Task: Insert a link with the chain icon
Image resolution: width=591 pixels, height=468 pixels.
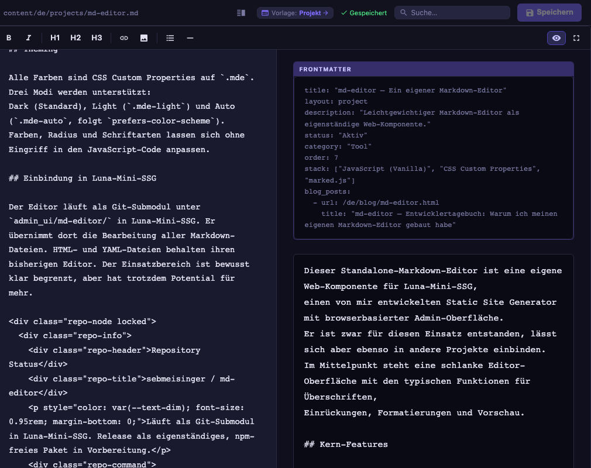Action: pyautogui.click(x=124, y=38)
